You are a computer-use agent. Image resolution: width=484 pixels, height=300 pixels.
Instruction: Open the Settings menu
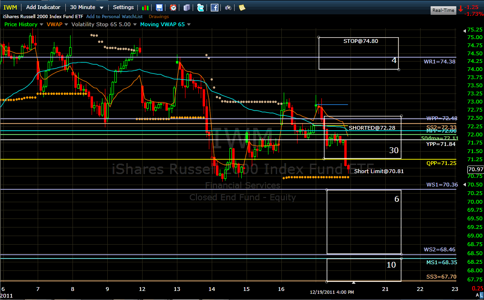pyautogui.click(x=123, y=8)
